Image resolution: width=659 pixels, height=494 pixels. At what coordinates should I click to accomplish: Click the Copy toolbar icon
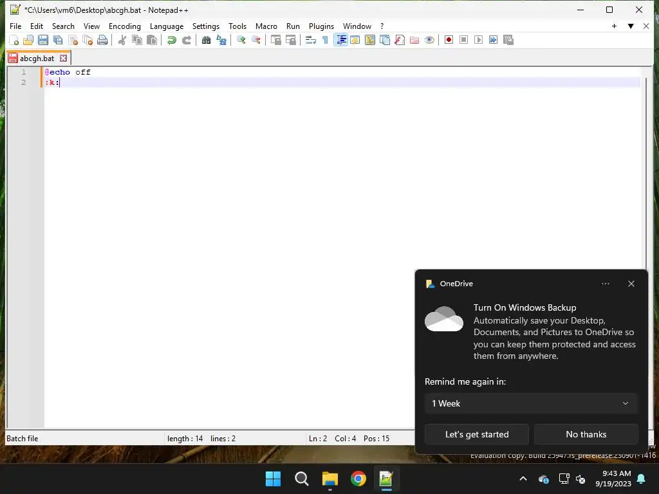coord(137,40)
